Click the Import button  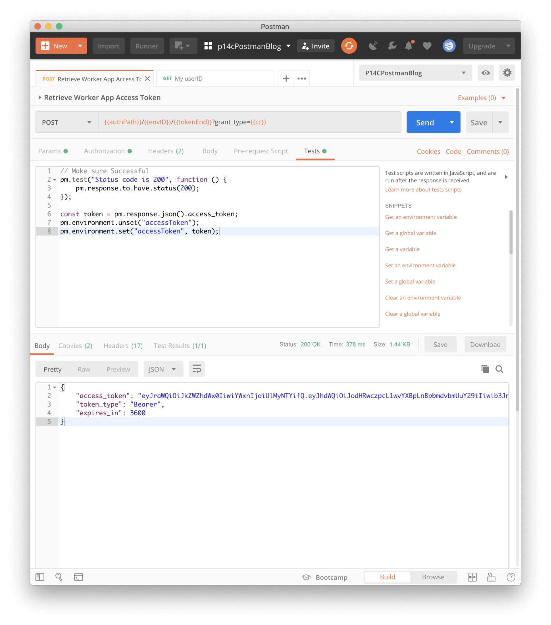click(109, 46)
